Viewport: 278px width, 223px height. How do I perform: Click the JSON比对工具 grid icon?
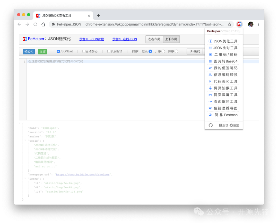tap(210, 48)
